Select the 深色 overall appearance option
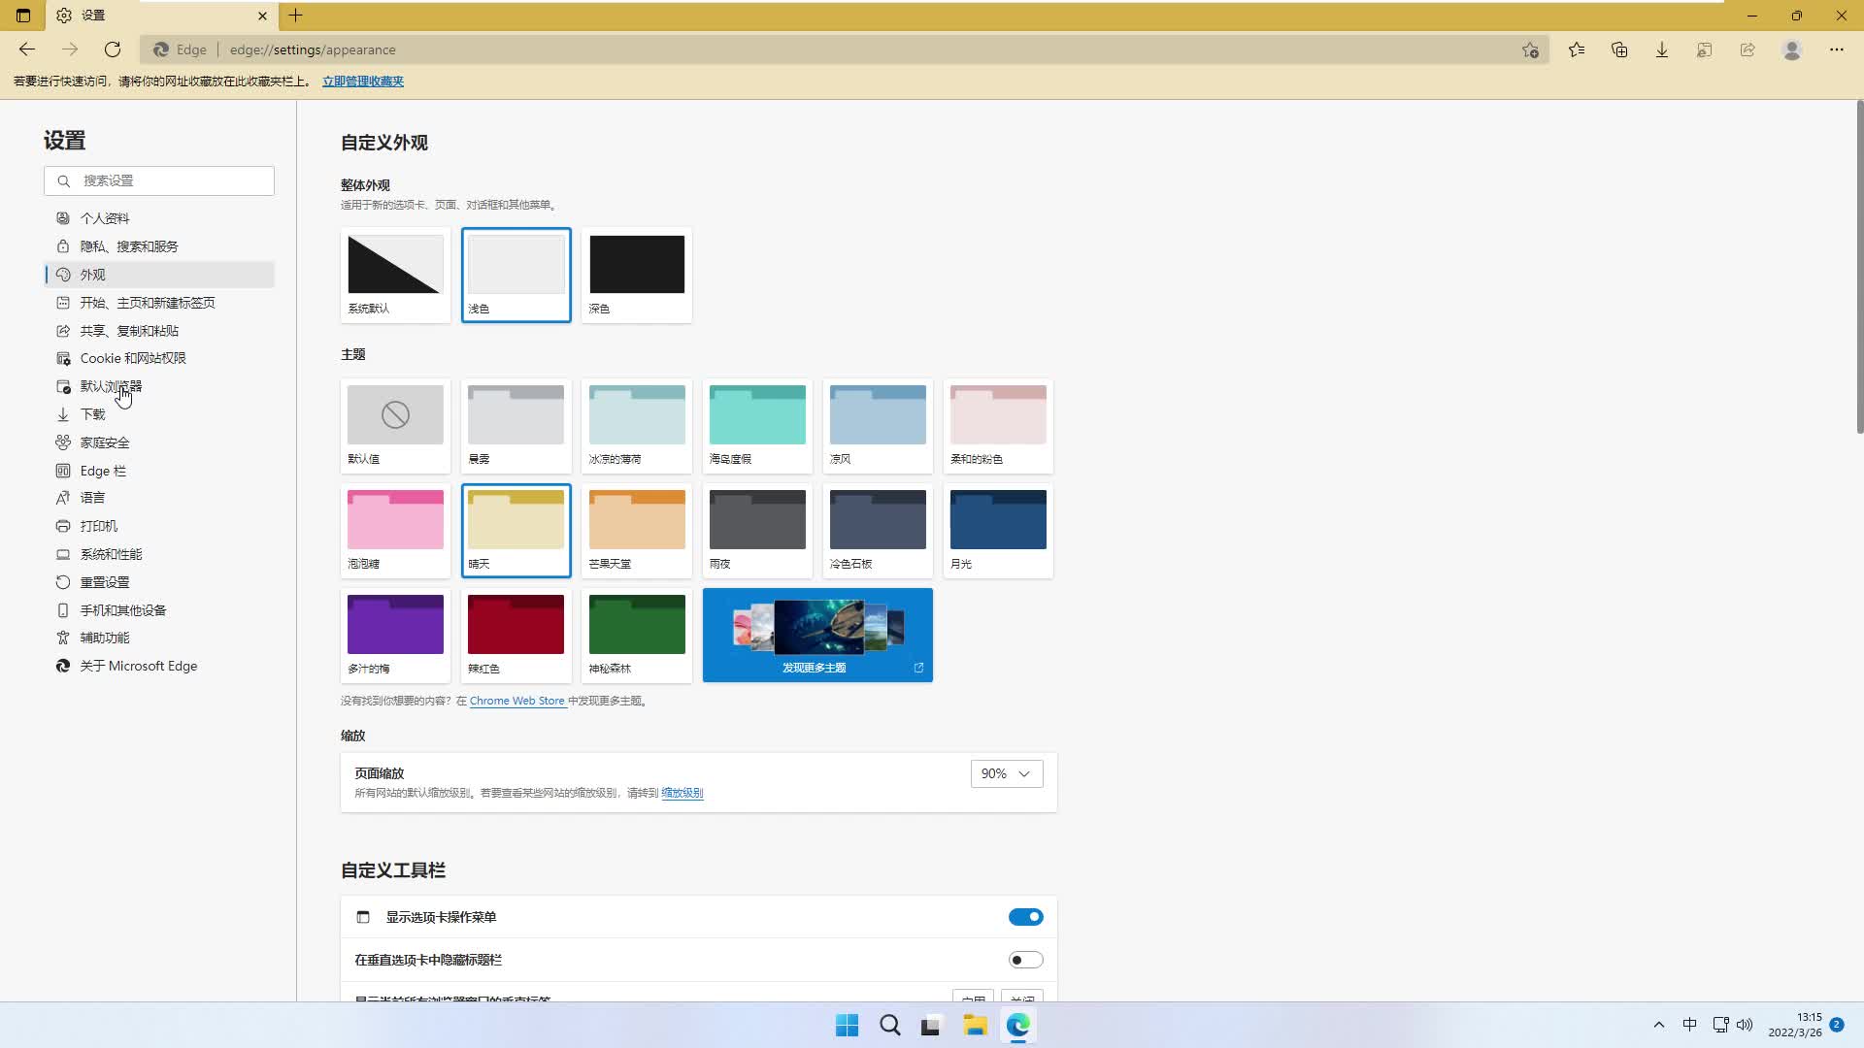 [636, 275]
